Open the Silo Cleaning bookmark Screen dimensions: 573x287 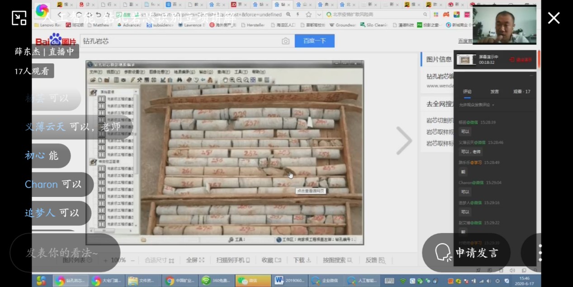(x=374, y=25)
